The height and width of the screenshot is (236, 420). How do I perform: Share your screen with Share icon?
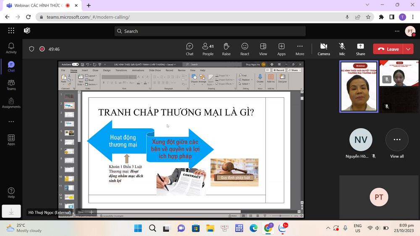(x=360, y=49)
